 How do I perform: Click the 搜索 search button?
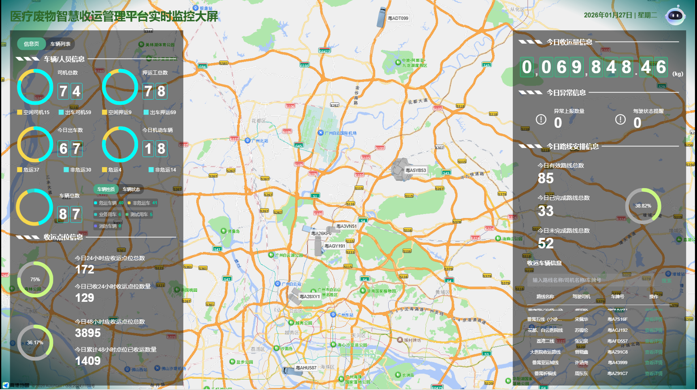pyautogui.click(x=666, y=280)
